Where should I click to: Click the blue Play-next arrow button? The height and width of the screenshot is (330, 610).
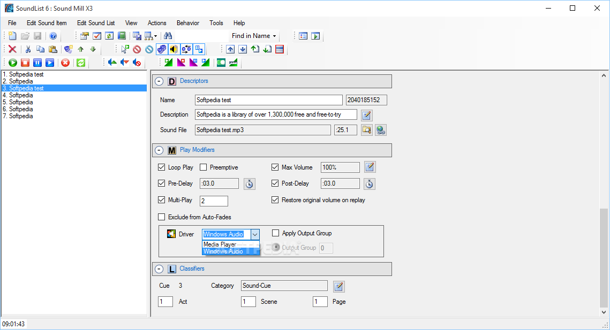[x=50, y=63]
